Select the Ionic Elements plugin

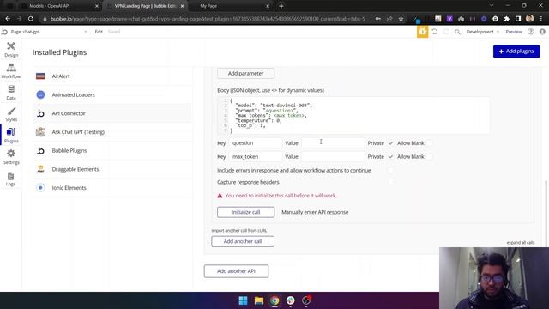112,187
